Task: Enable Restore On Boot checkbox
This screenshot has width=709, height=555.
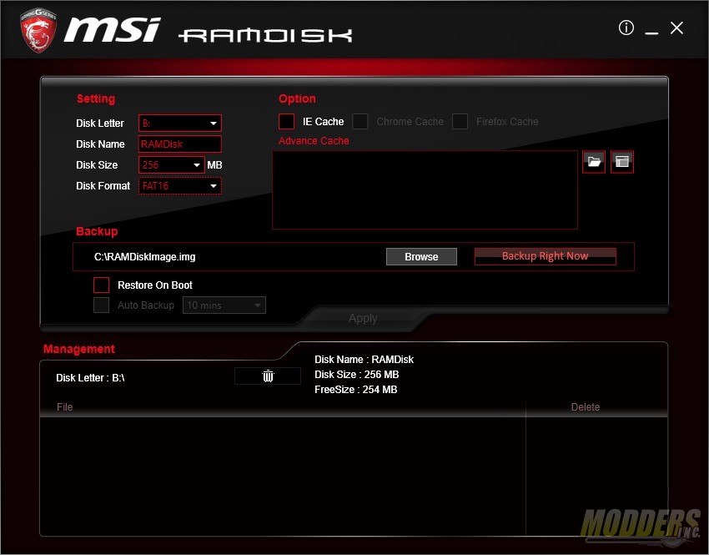Action: point(101,285)
